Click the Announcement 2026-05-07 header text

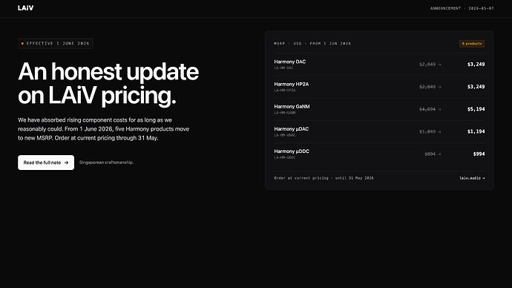click(x=462, y=8)
